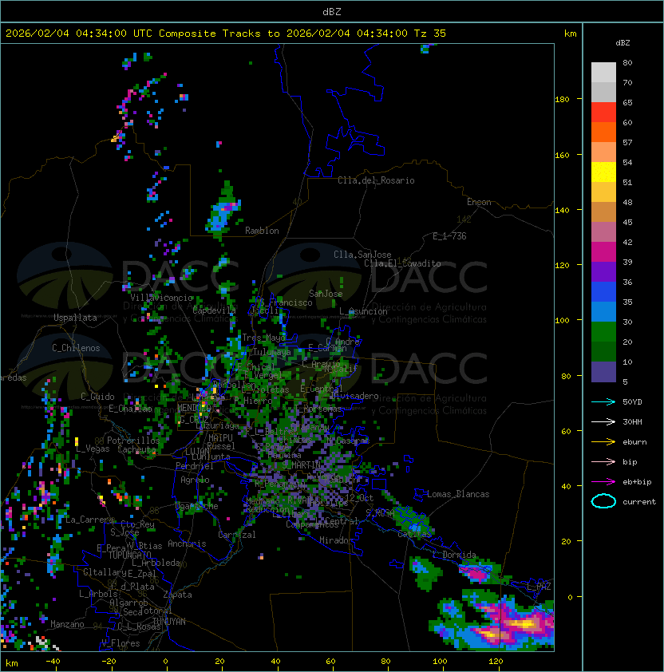The height and width of the screenshot is (672, 664).
Task: Click the 'Manzano' map label
Action: [x=67, y=624]
